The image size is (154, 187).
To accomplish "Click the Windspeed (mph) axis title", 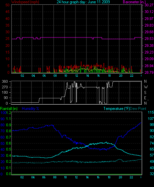I will [x=25, y=2].
